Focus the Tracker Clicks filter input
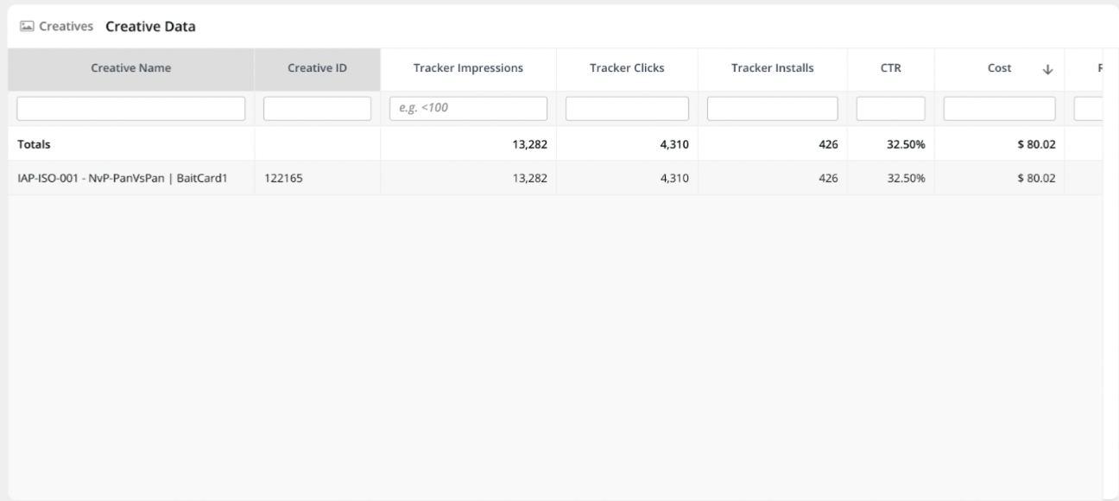The height and width of the screenshot is (501, 1119). pyautogui.click(x=627, y=109)
